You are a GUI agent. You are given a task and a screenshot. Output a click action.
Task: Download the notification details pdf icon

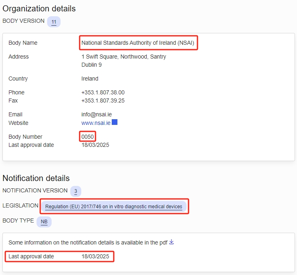pos(171,242)
